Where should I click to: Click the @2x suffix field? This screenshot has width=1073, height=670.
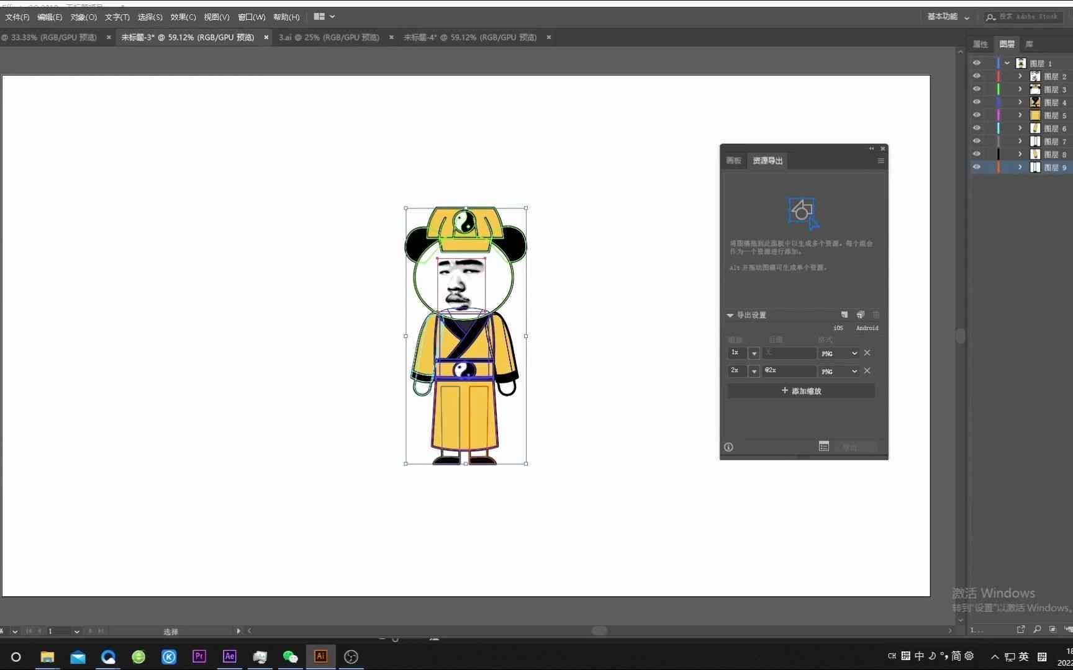tap(789, 370)
